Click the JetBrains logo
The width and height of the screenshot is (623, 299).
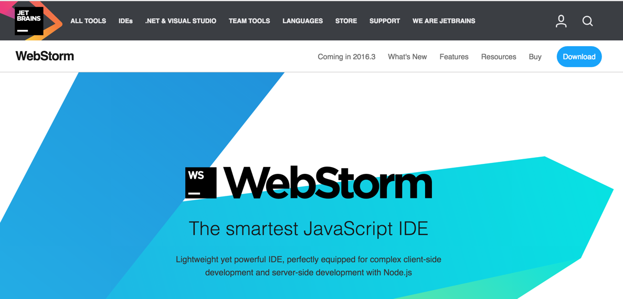click(29, 20)
